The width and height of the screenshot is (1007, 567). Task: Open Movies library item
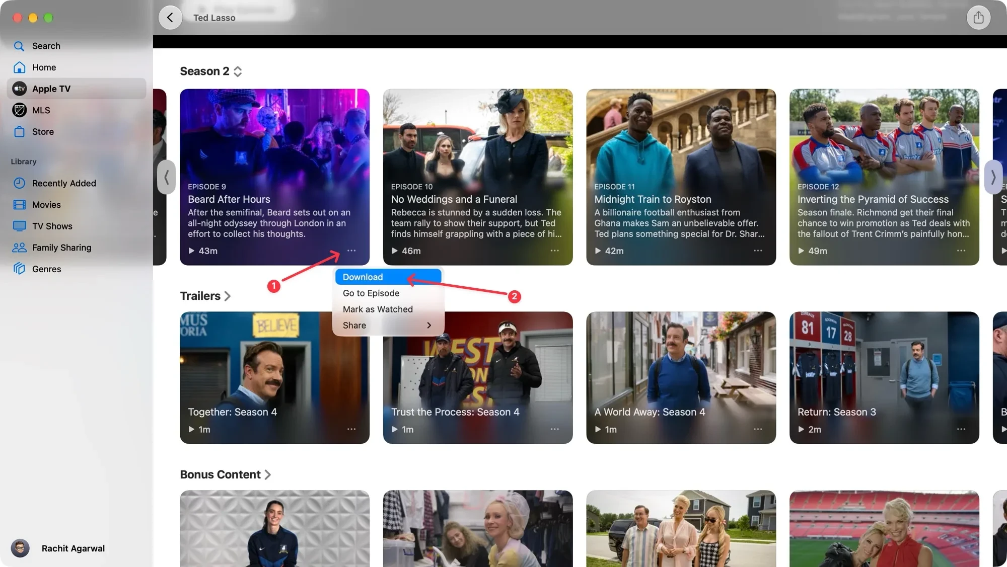coord(77,205)
